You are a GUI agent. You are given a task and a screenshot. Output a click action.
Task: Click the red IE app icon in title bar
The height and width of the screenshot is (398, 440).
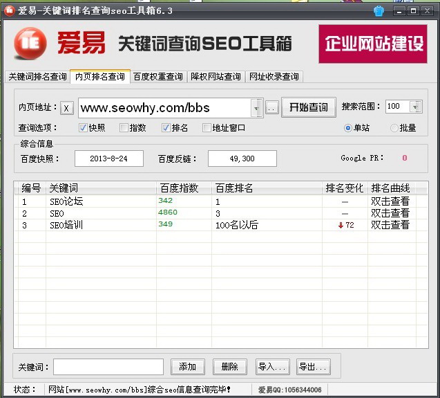pyautogui.click(x=9, y=10)
